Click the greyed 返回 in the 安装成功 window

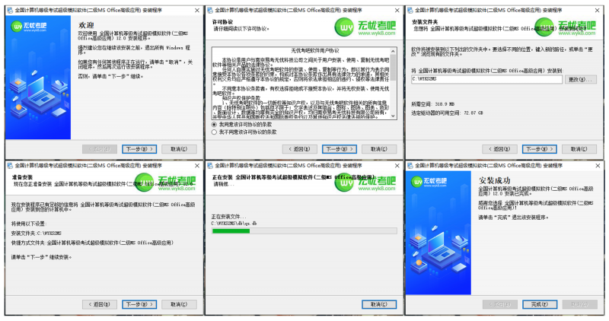click(x=499, y=305)
